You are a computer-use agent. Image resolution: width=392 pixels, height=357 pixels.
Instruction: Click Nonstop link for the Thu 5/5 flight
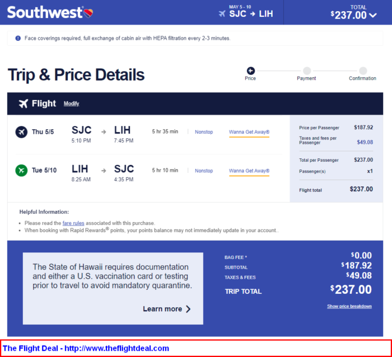point(204,132)
